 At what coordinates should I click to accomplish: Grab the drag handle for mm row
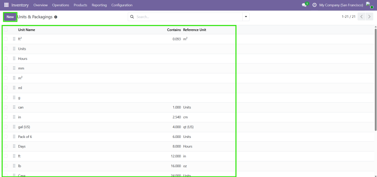coord(14,68)
